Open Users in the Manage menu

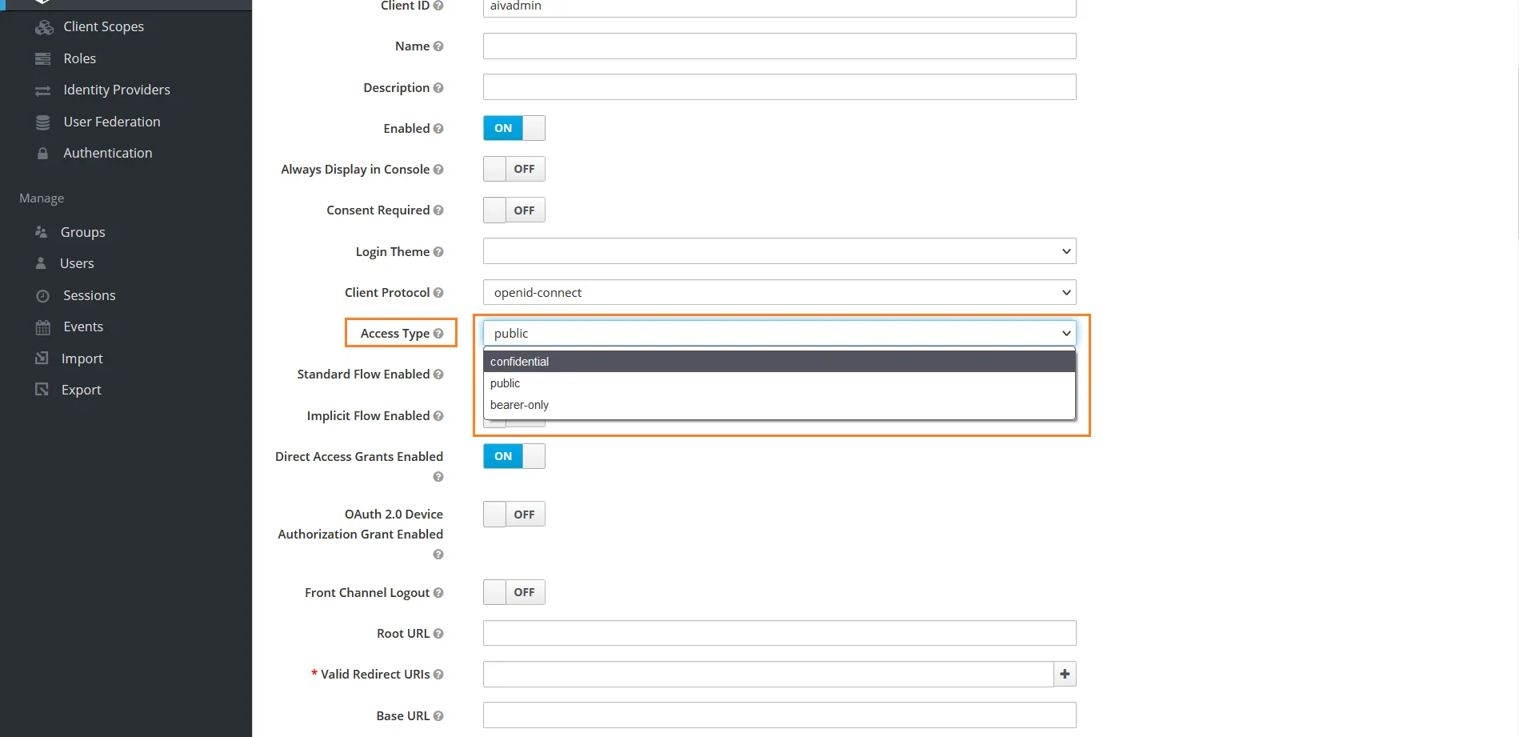[77, 264]
